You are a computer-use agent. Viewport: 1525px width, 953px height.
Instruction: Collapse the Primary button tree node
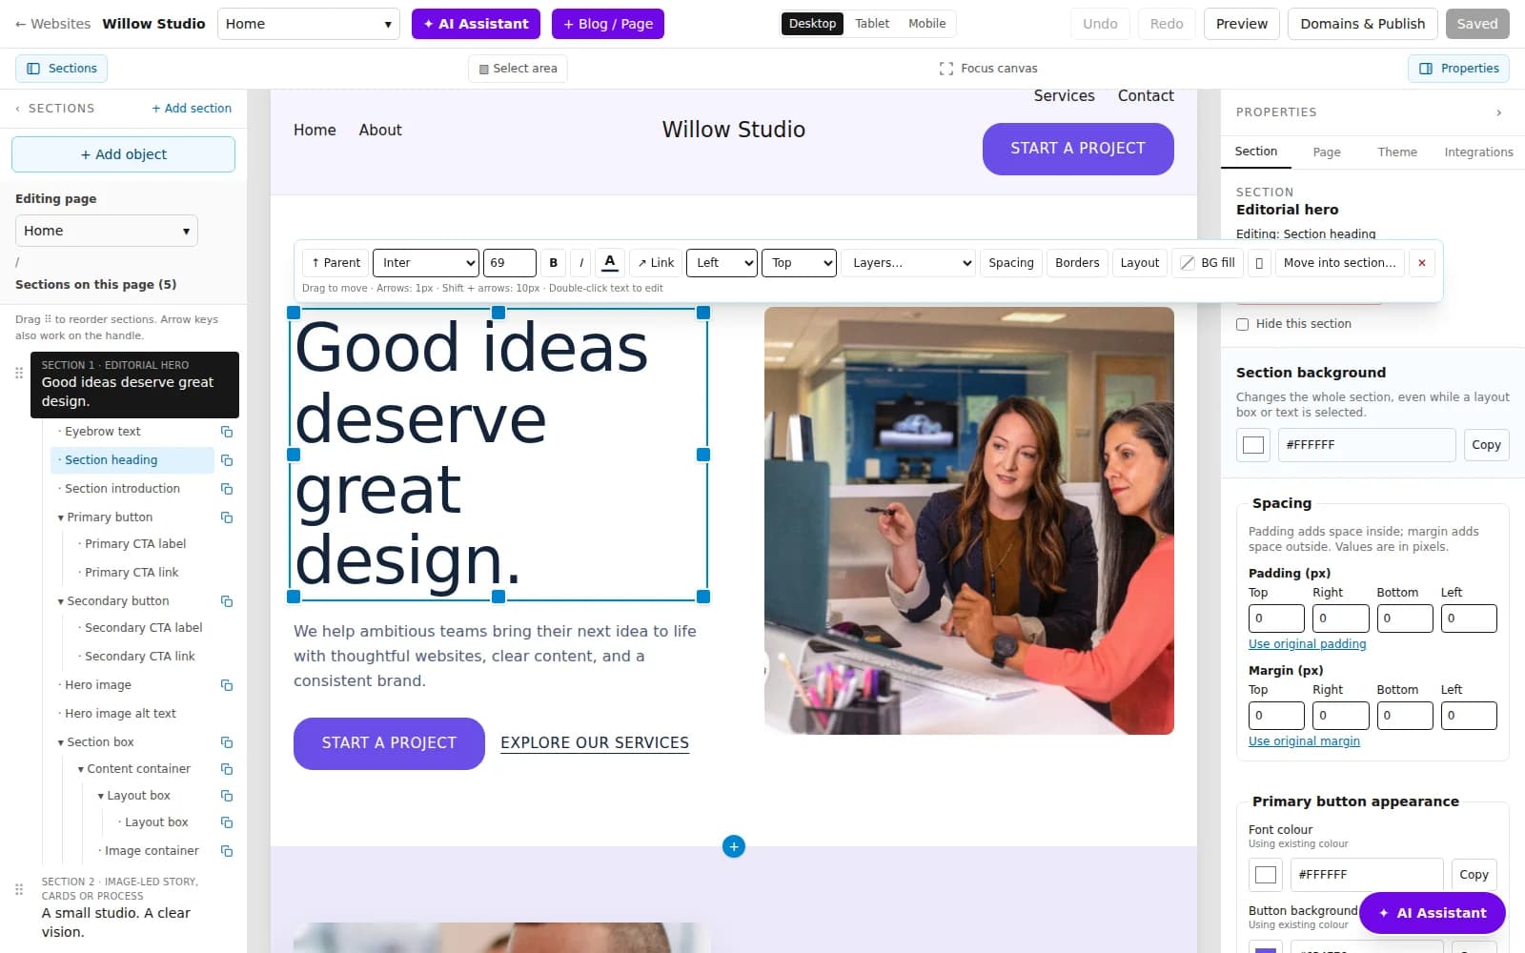tap(61, 517)
